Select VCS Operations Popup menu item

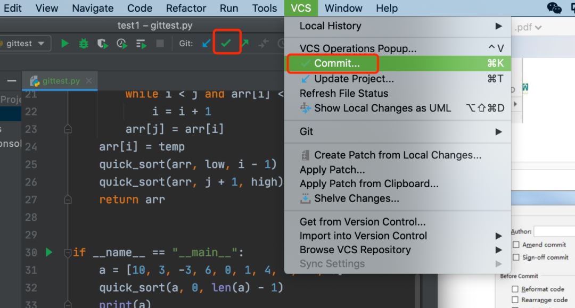pyautogui.click(x=398, y=48)
